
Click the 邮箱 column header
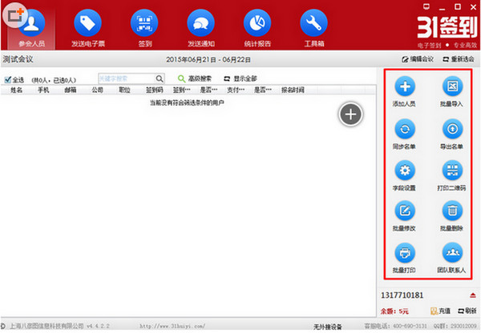click(71, 90)
